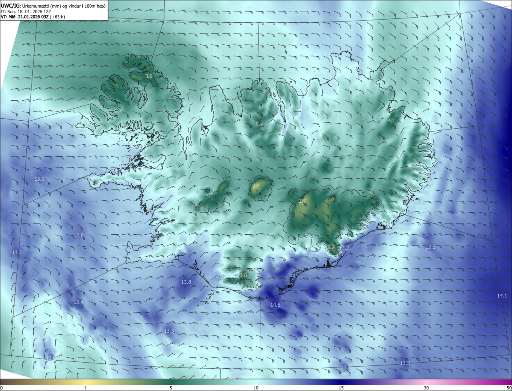The width and height of the screenshot is (512, 391).
Task: Click the 3.8 value on the south coast
Action: tap(243, 275)
